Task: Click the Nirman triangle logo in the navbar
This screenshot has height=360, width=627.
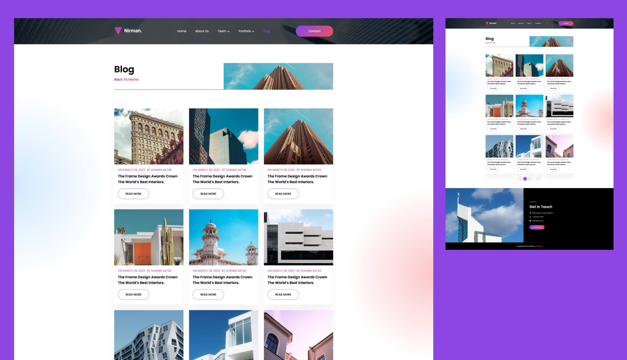Action: click(118, 31)
